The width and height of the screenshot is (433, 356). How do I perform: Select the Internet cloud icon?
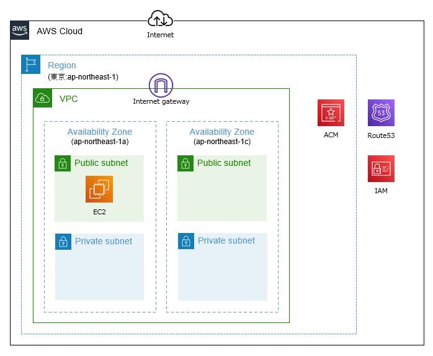click(160, 19)
